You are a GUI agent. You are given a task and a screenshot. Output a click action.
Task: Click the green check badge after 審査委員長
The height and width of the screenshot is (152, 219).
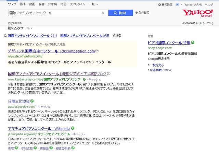pyautogui.click(x=73, y=148)
